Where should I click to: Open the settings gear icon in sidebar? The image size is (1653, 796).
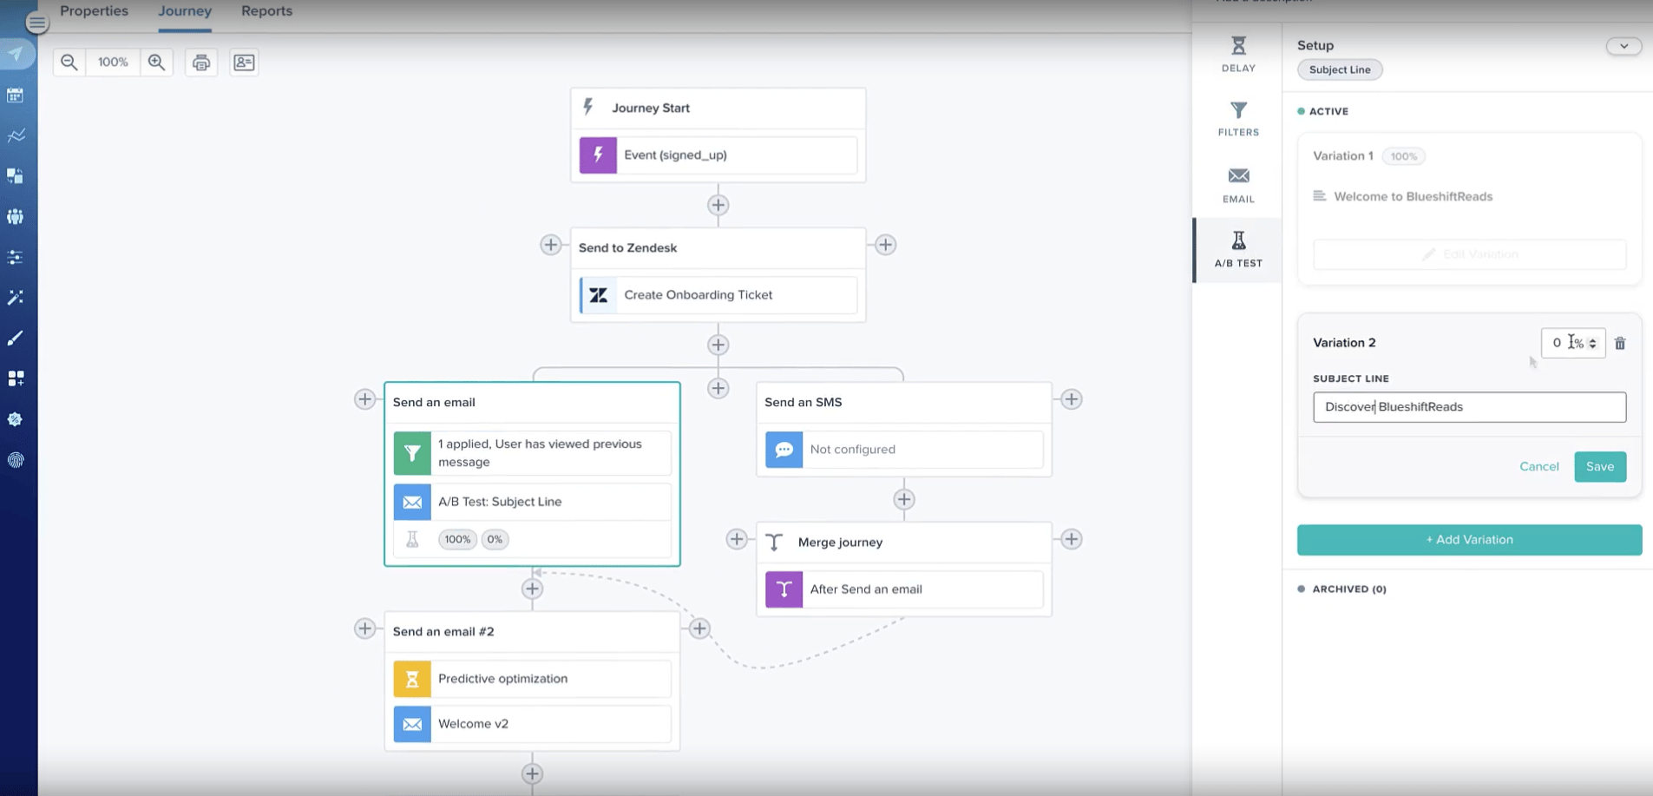(16, 419)
